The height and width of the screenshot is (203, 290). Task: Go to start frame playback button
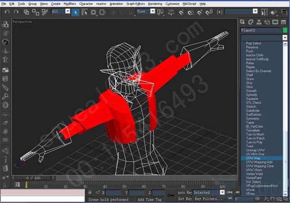click(230, 192)
